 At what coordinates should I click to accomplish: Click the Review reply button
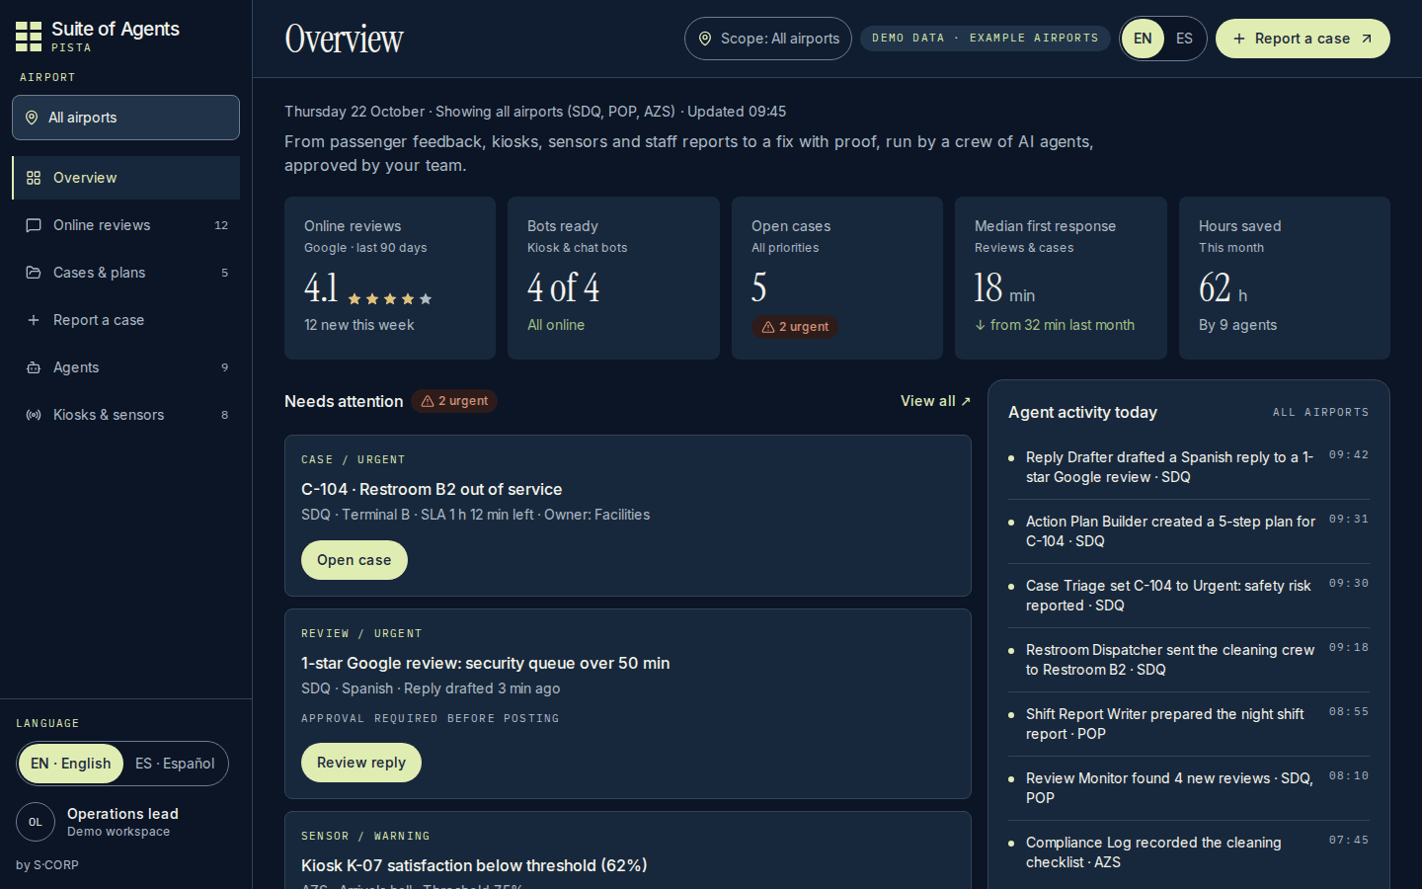361,763
